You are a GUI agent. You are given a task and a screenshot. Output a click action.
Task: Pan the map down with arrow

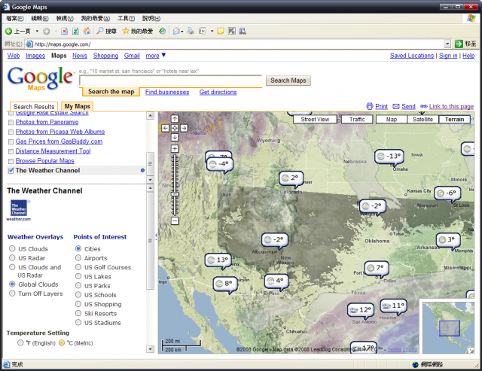[x=175, y=137]
